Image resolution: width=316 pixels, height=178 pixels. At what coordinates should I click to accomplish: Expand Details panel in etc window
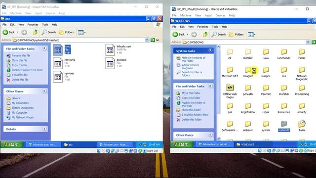44,129
